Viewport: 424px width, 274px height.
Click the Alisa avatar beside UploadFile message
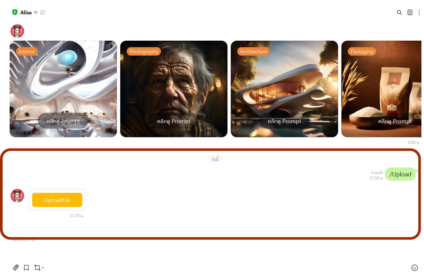click(17, 196)
